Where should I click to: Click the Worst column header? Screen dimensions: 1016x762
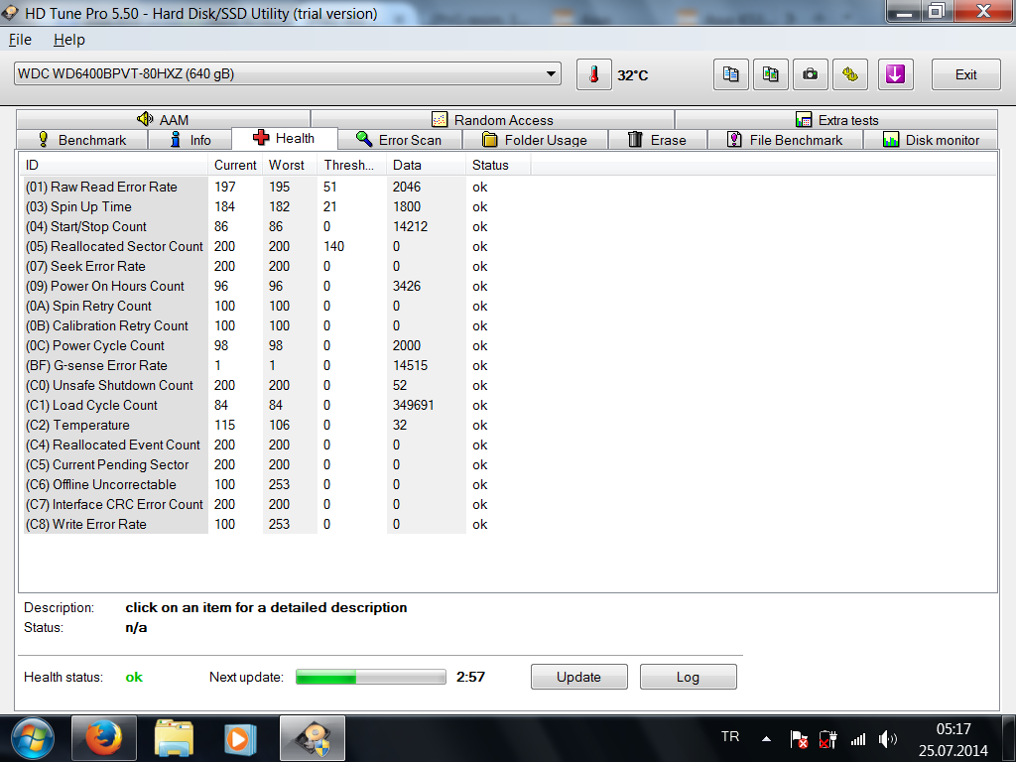click(290, 166)
